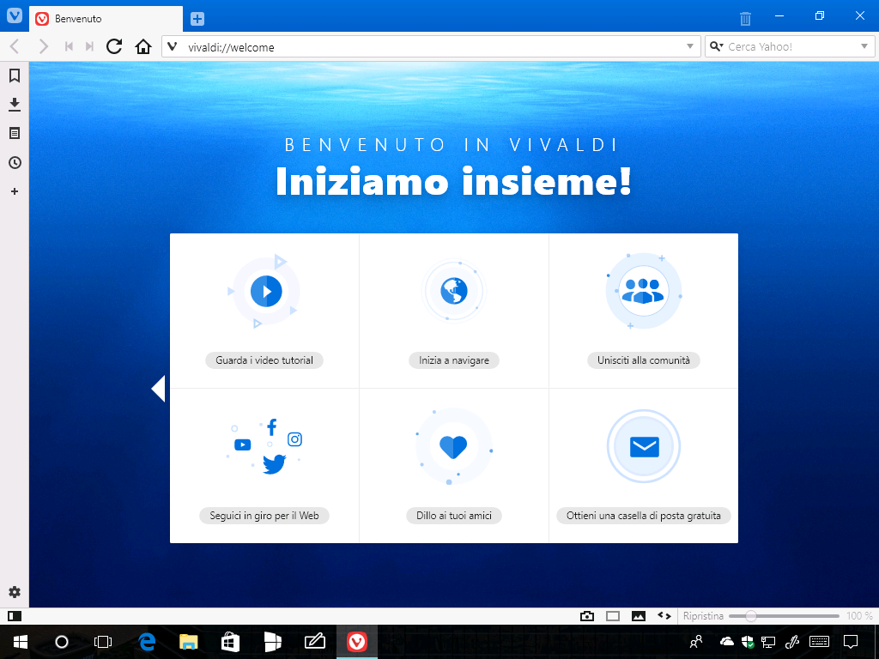Toggle page tiling icon
This screenshot has height=659, width=879.
click(x=613, y=616)
